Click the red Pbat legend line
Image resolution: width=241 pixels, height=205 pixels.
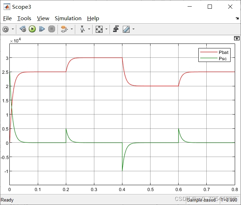click(x=209, y=52)
